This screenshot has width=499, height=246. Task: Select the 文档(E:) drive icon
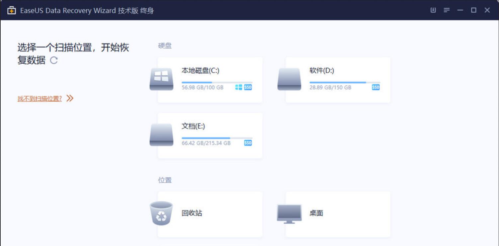click(x=161, y=135)
